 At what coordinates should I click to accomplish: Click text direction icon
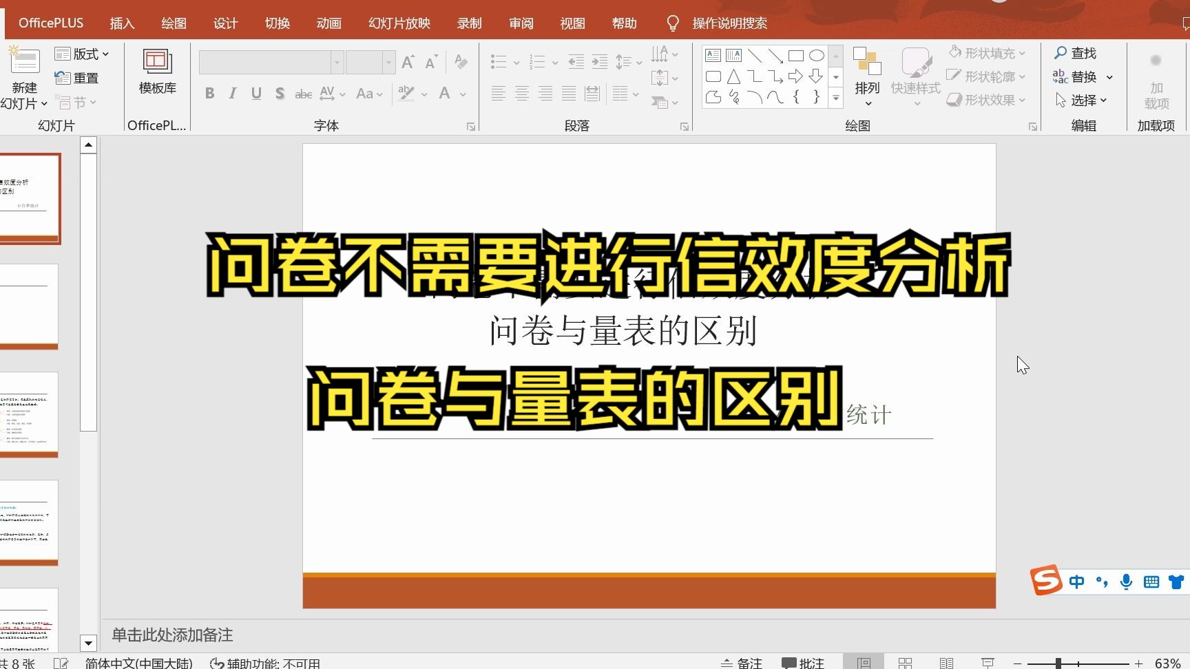665,54
